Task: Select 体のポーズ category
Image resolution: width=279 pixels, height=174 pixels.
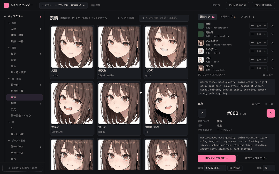Action: click(x=25, y=147)
